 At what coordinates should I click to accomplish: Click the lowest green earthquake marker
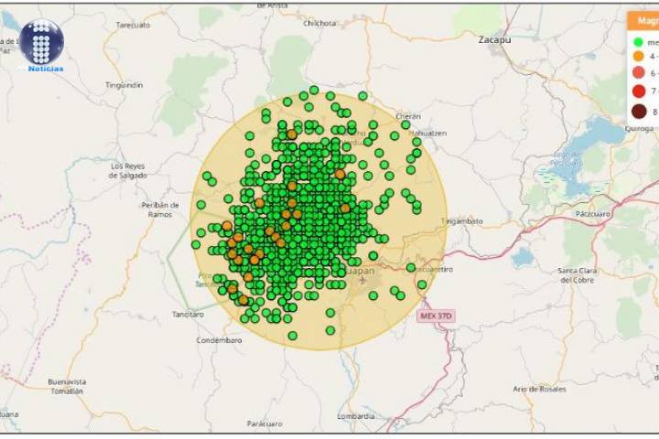pos(292,336)
